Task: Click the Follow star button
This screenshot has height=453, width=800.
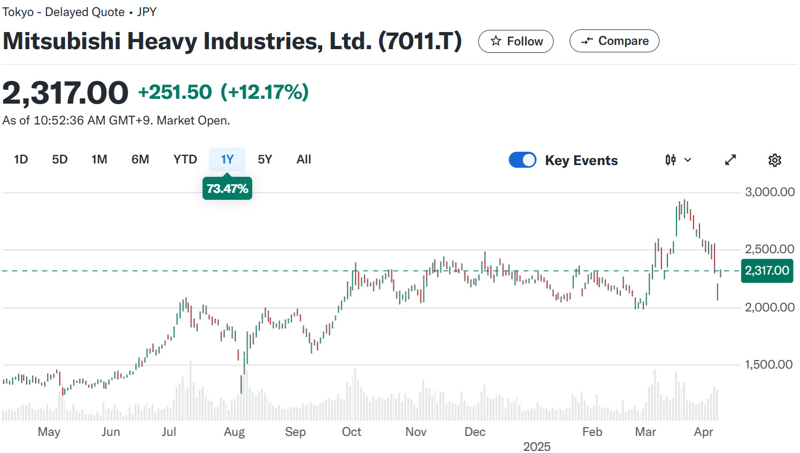Action: coord(516,41)
